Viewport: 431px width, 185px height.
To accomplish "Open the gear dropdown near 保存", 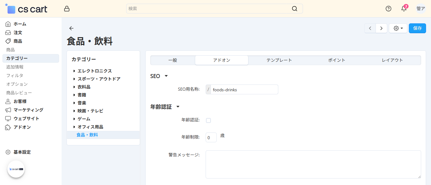I will 398,28.
